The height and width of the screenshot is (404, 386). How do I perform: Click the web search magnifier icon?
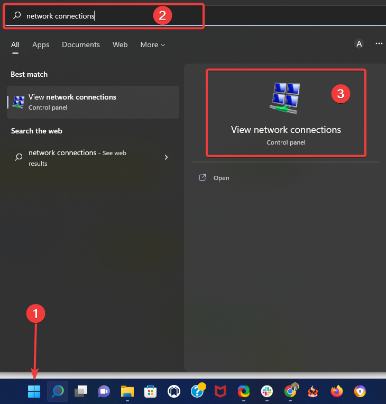(x=19, y=157)
